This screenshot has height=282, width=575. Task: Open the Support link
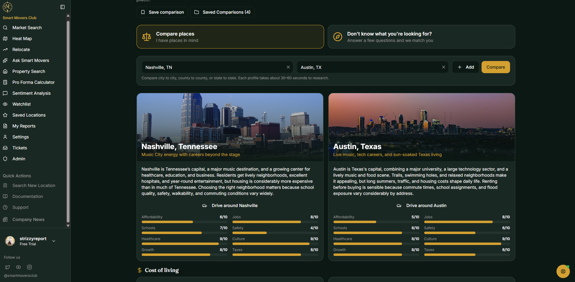(20, 207)
